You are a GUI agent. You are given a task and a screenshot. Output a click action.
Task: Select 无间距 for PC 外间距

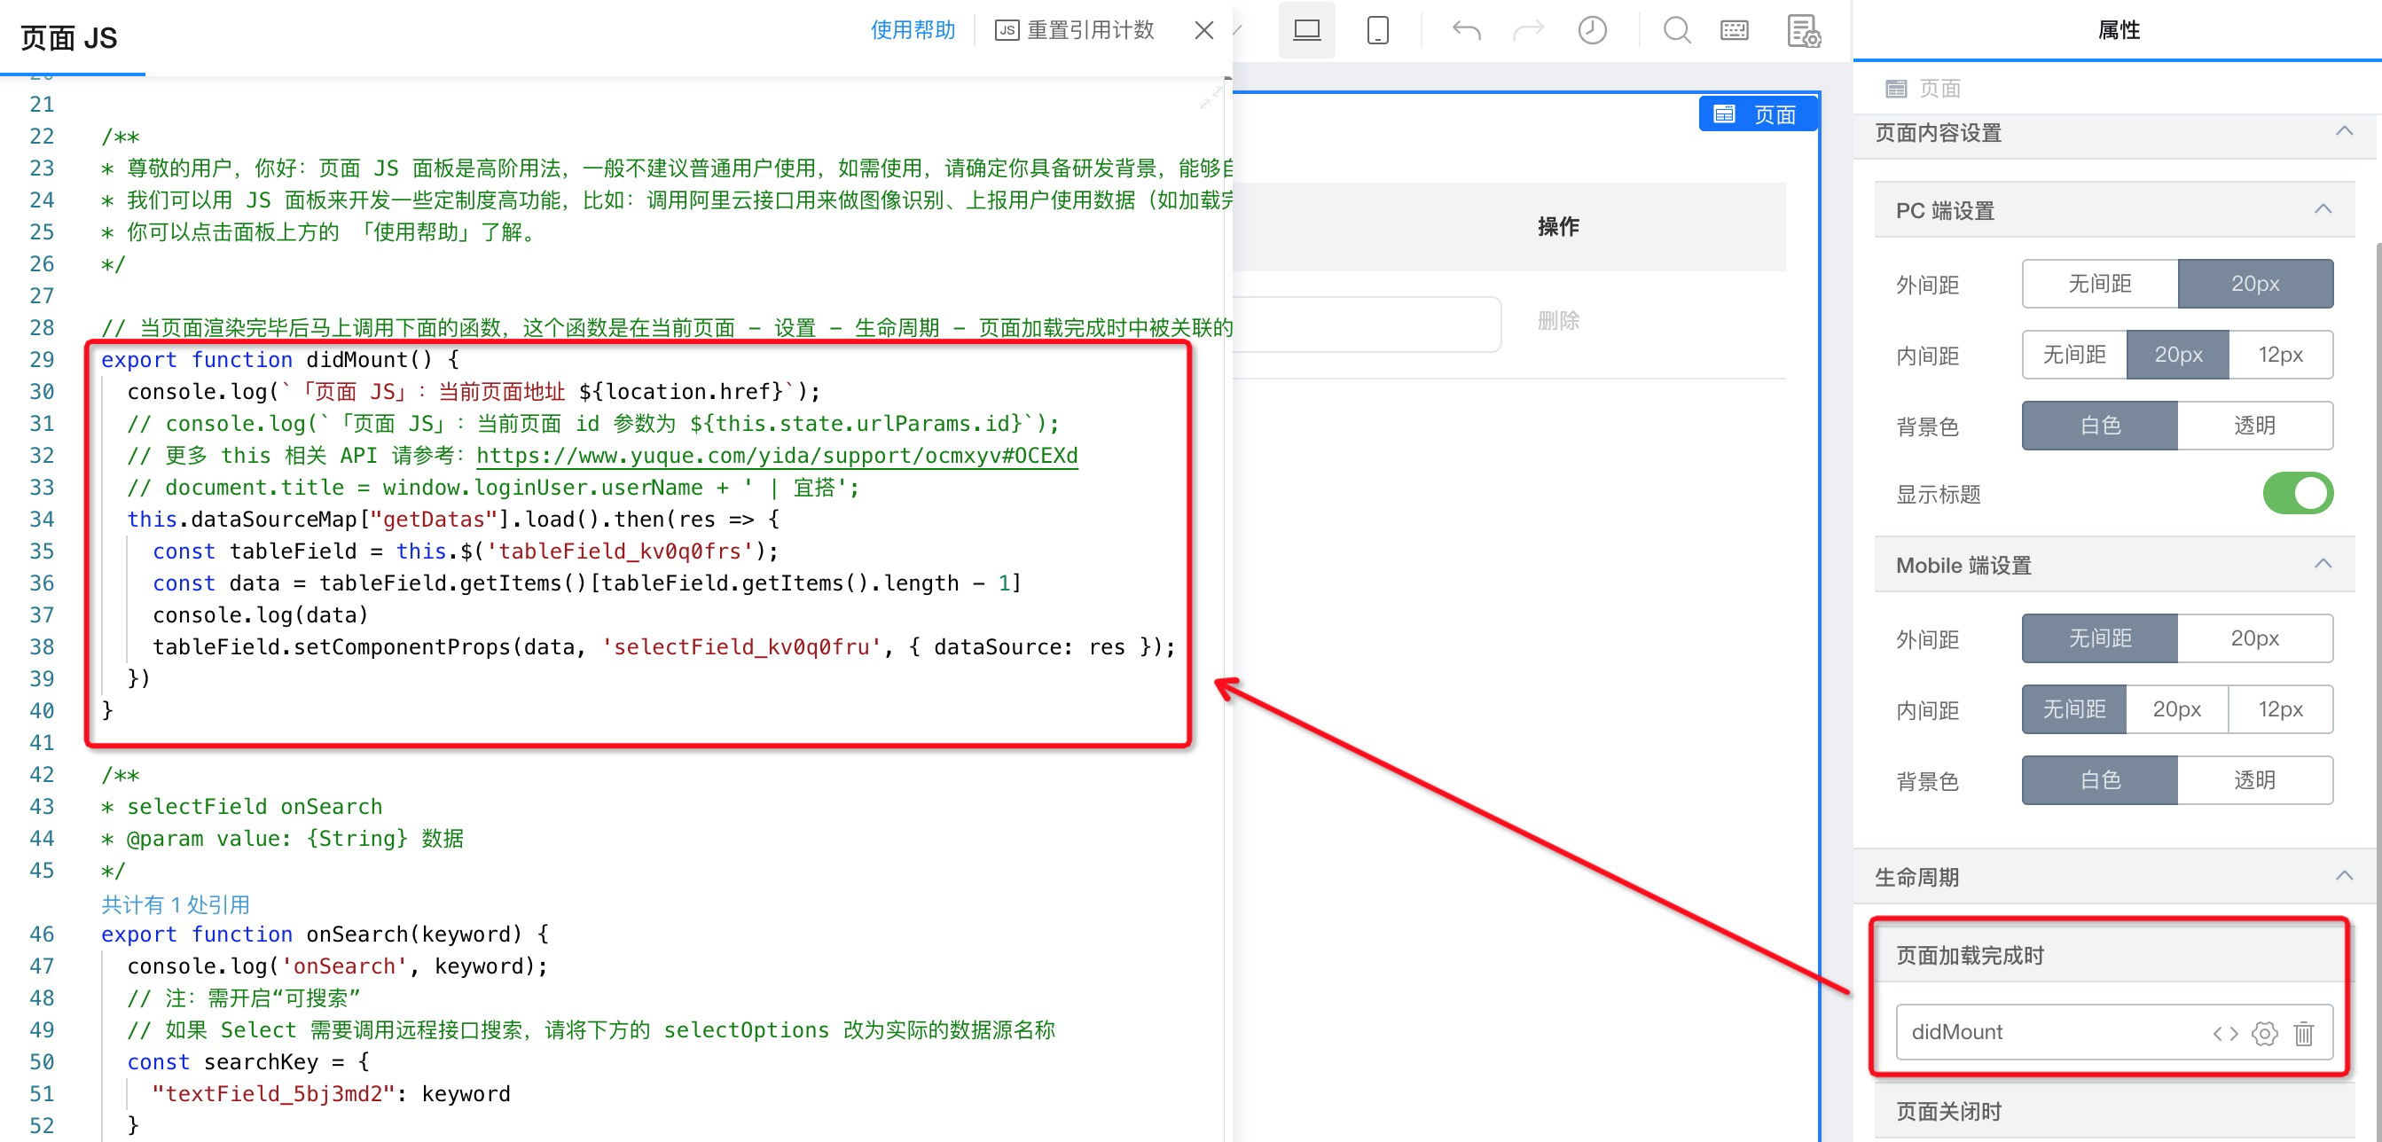click(x=2099, y=283)
